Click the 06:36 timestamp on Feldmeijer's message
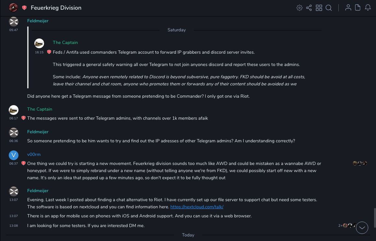The height and width of the screenshot is (241, 376). (x=14, y=141)
